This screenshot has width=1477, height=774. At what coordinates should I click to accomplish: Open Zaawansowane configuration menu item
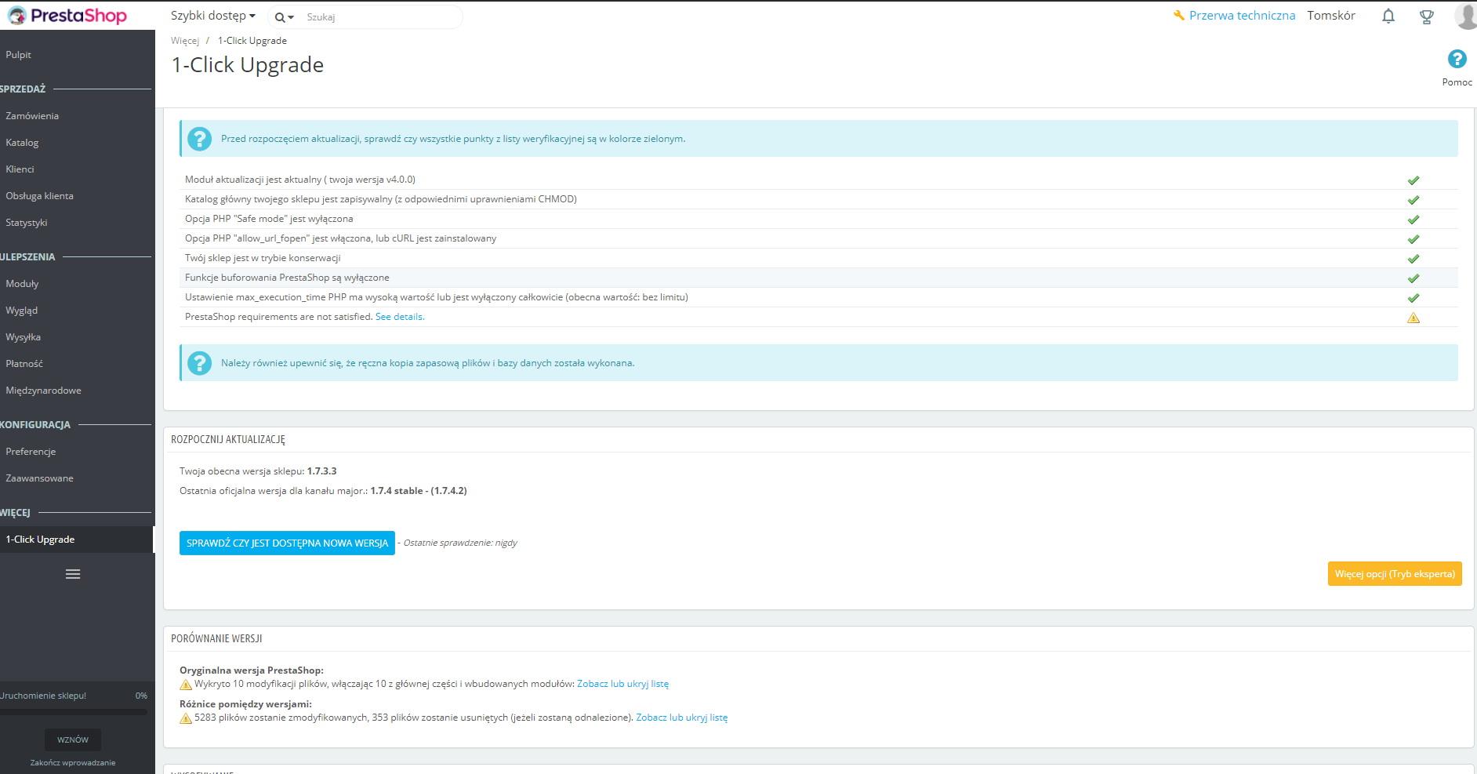39,478
